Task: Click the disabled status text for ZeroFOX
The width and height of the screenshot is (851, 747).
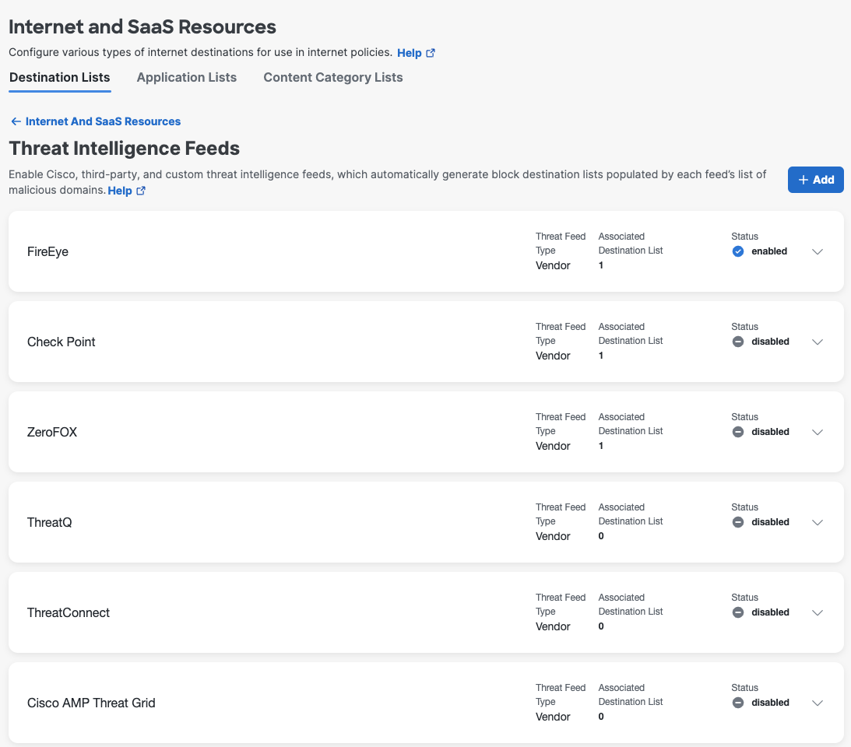Action: 770,432
